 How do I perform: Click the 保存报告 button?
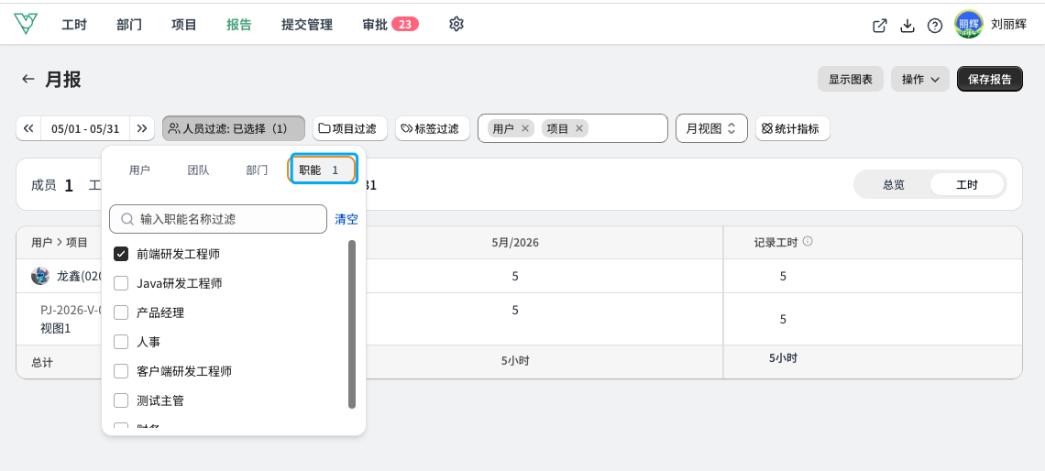tap(990, 80)
